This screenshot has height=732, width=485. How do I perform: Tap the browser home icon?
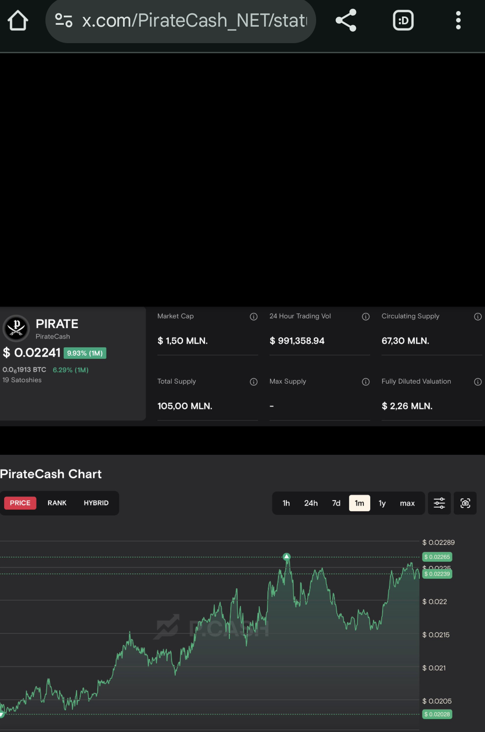(x=18, y=21)
